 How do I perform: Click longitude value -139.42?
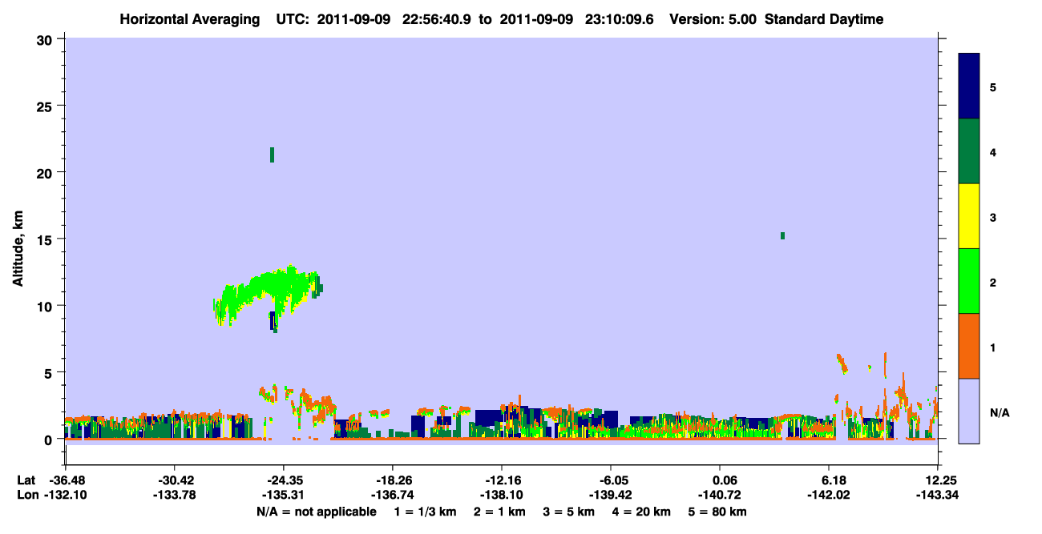click(611, 496)
